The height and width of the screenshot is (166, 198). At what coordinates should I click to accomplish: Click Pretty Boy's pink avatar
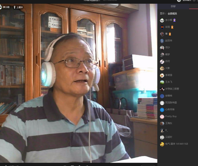pos(162,116)
